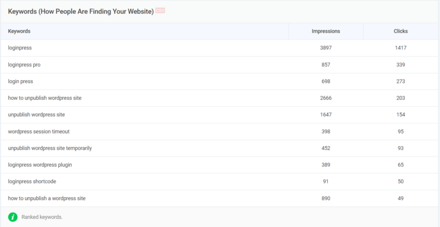Click the 65 clicks value

coord(400,165)
